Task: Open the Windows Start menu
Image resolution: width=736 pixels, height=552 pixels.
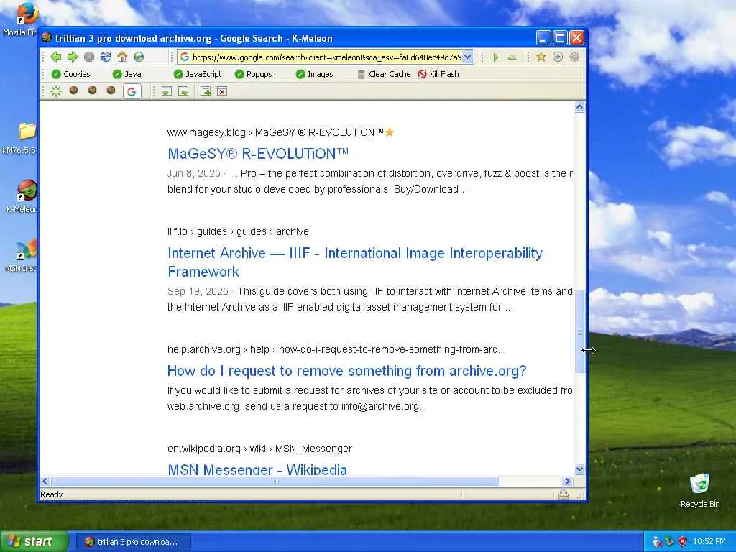Action: tap(33, 542)
